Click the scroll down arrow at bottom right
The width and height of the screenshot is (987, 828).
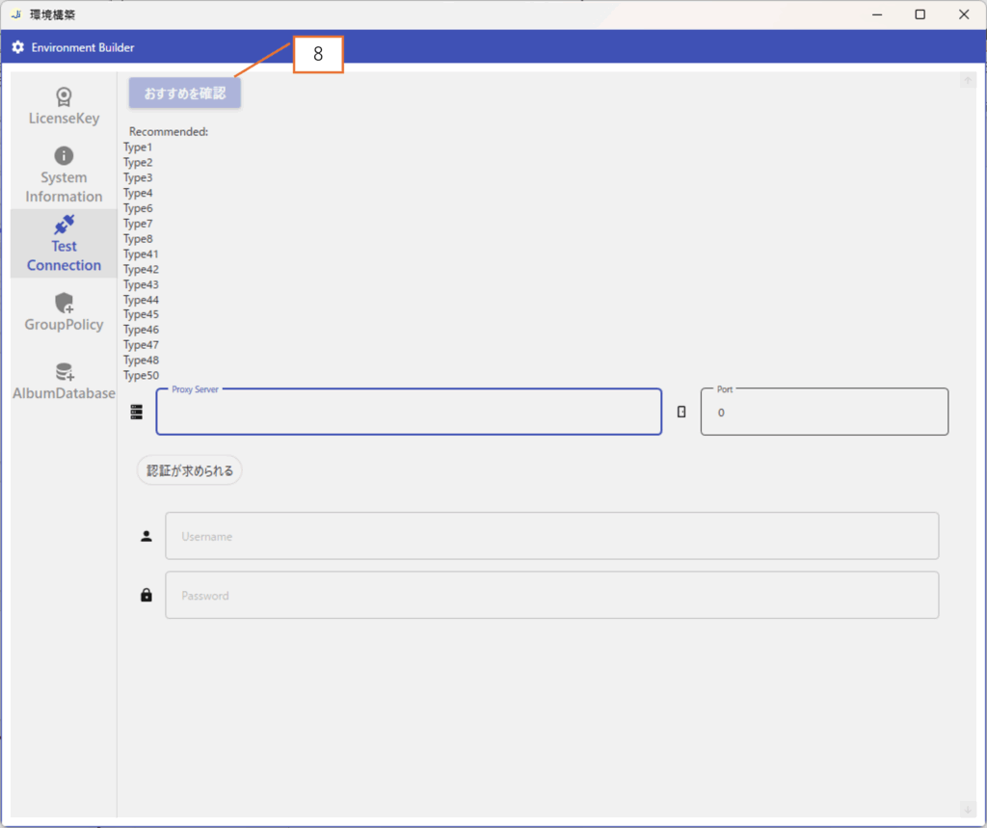pyautogui.click(x=967, y=809)
